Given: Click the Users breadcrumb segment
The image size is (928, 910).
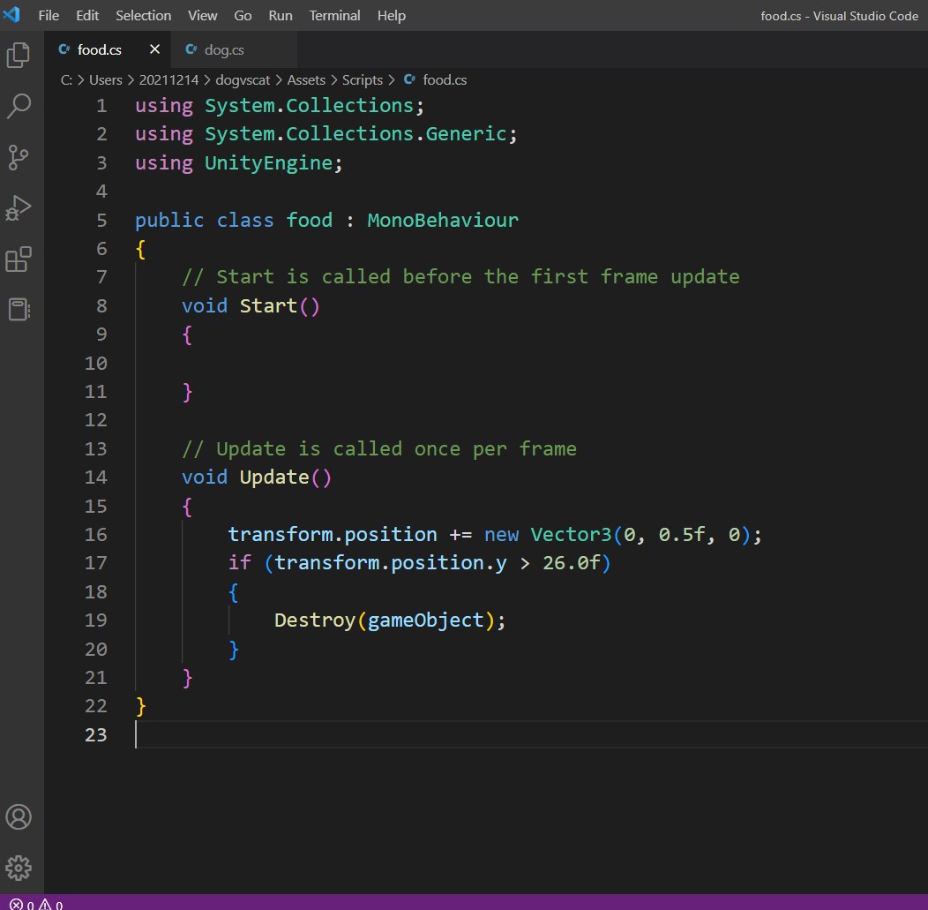Looking at the screenshot, I should pos(105,80).
